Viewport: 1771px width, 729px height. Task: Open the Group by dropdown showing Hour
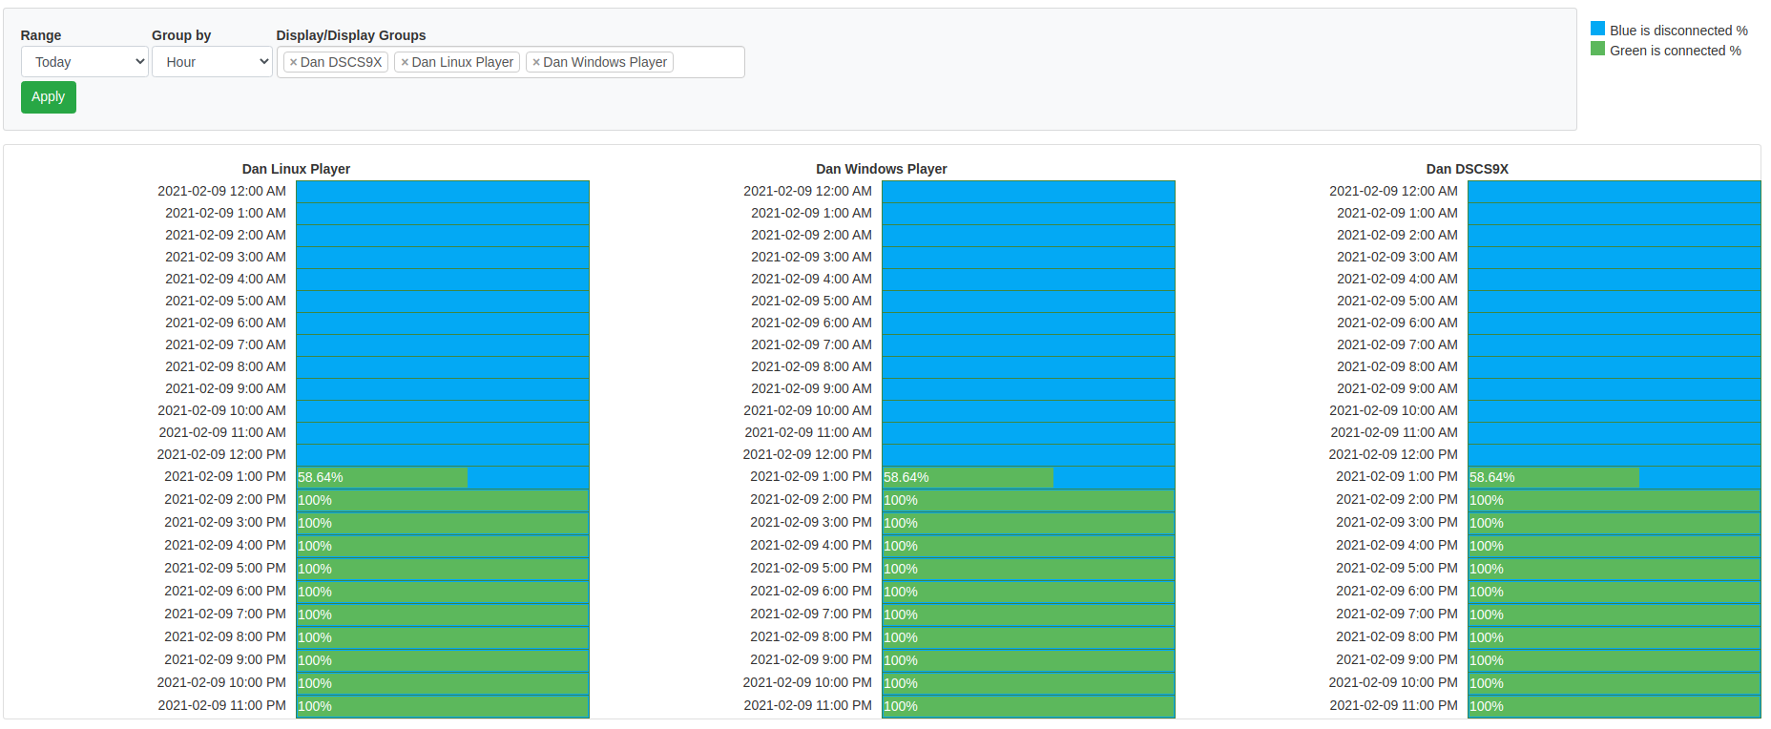(x=212, y=62)
